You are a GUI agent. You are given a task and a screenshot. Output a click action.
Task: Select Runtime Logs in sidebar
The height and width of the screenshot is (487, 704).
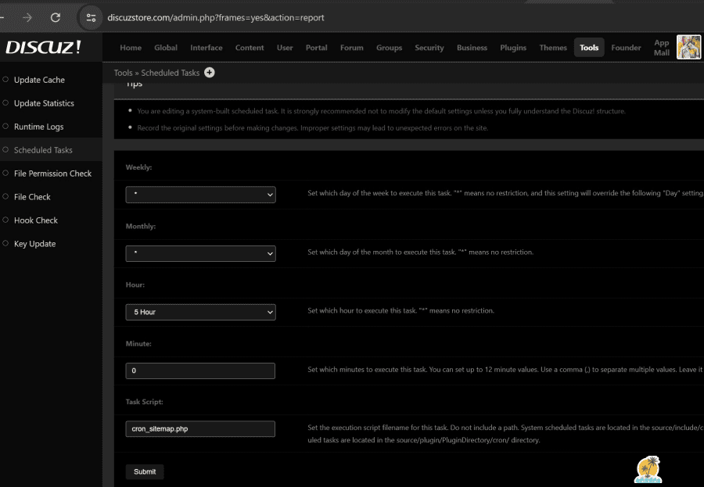38,127
